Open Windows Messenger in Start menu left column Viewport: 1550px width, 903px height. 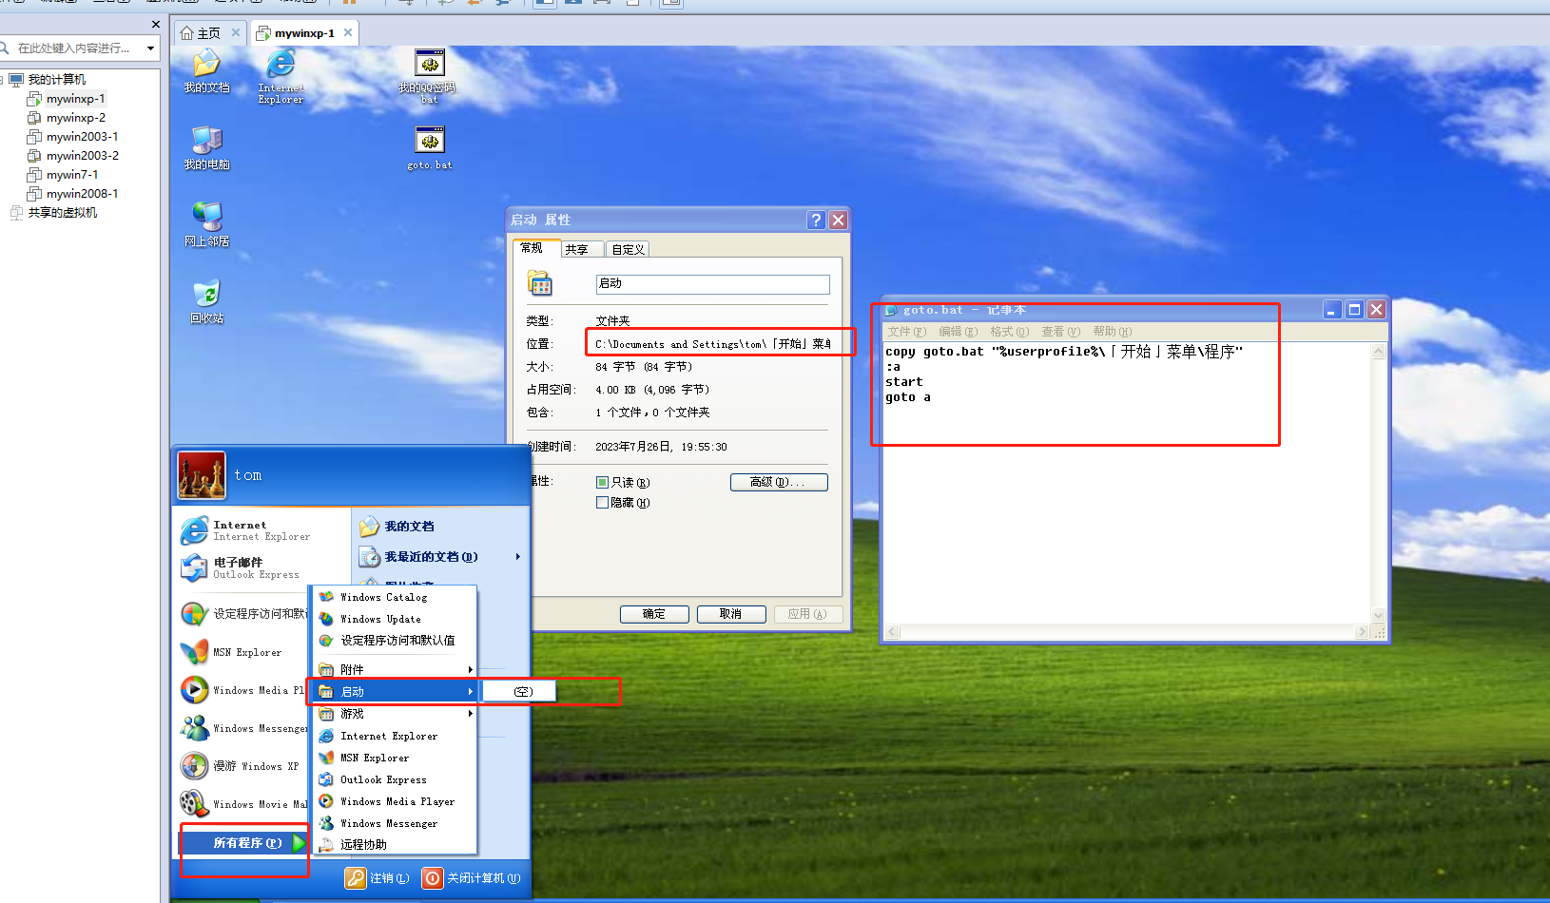(x=244, y=728)
